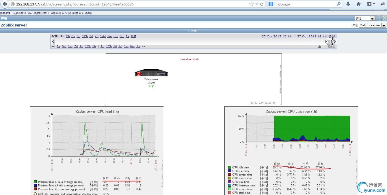Click the globe site identity icon

[13, 4]
